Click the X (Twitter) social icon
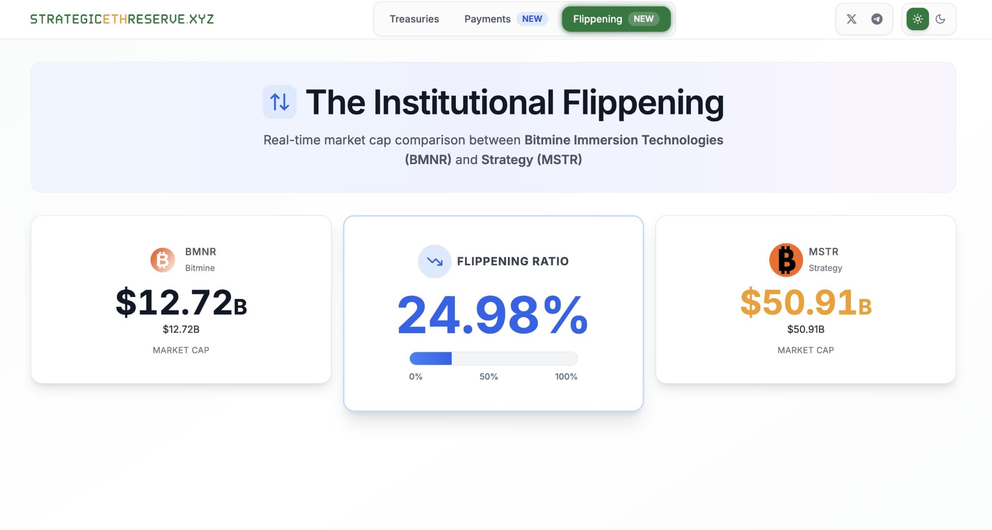This screenshot has width=992, height=530. (851, 19)
